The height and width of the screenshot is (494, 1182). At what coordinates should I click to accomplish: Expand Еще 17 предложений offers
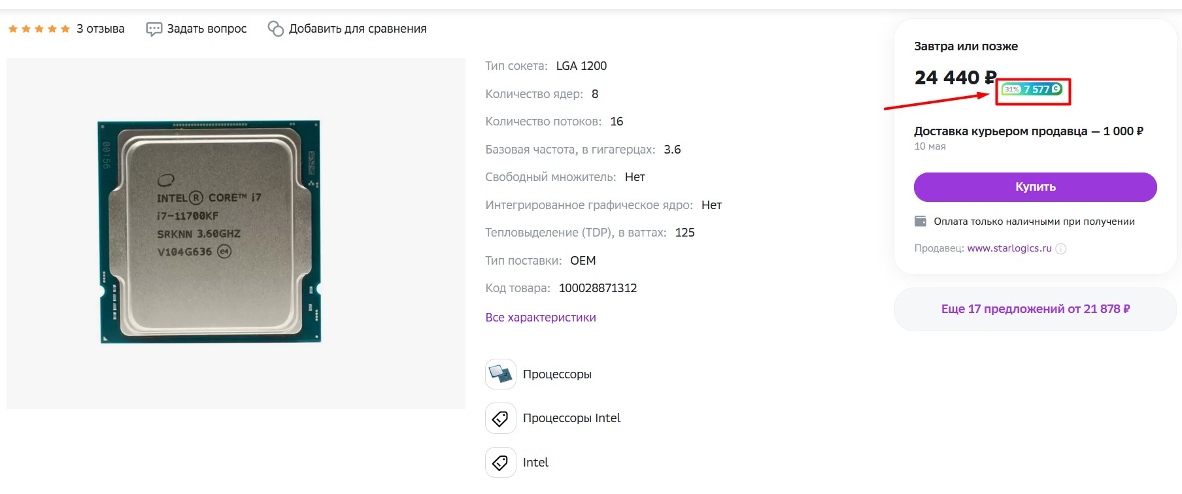[1035, 309]
